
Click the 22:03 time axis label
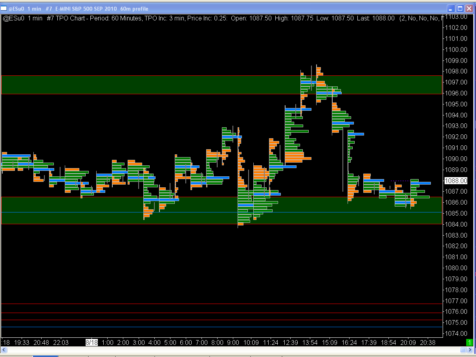pos(61,342)
